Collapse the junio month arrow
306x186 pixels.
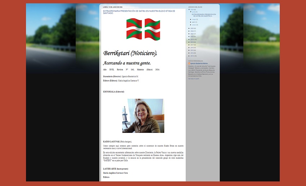191,12
